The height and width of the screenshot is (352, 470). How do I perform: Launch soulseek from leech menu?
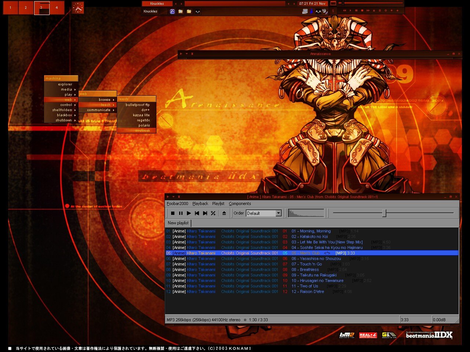[137, 131]
